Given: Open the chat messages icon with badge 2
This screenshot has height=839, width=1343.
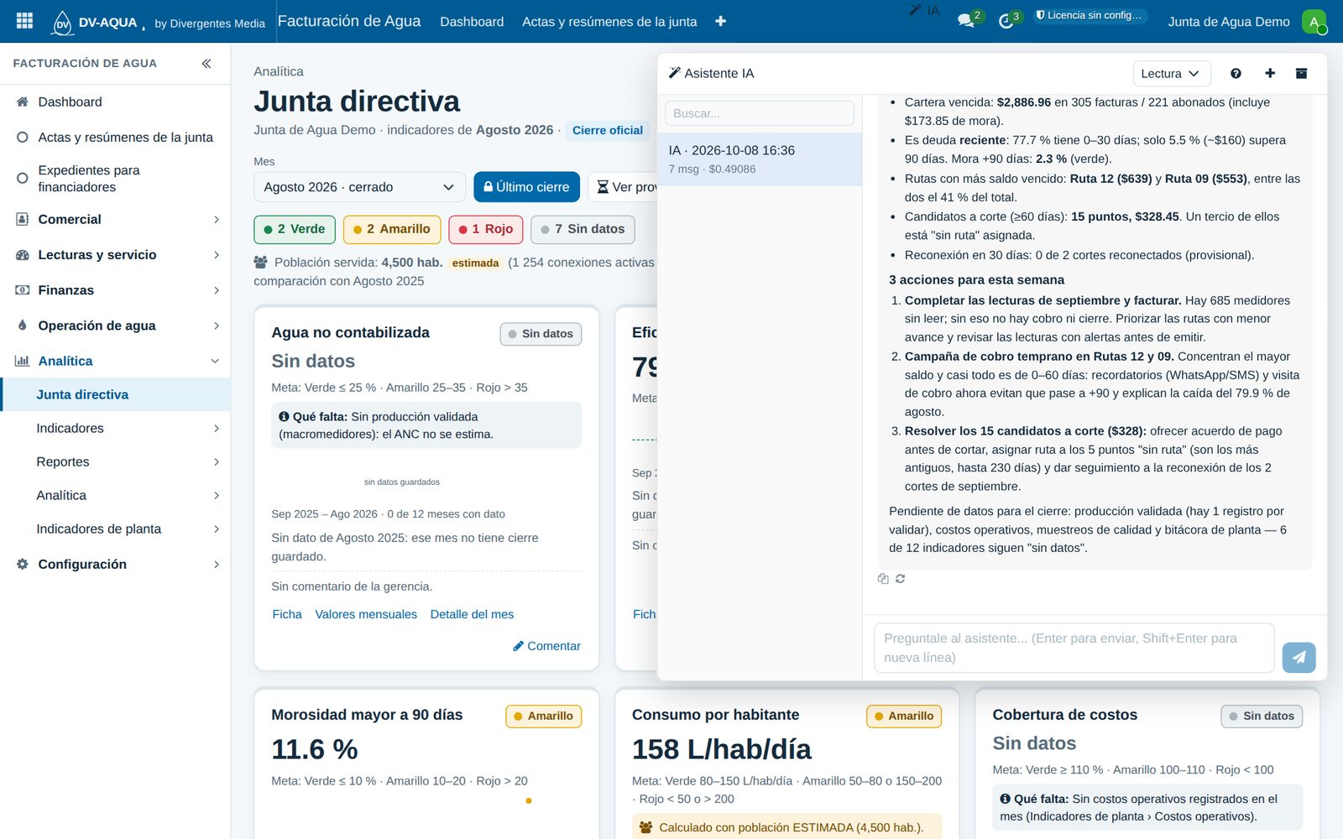Looking at the screenshot, I should [x=966, y=21].
